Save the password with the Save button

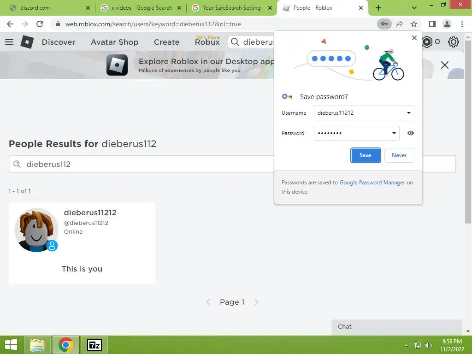click(x=366, y=155)
